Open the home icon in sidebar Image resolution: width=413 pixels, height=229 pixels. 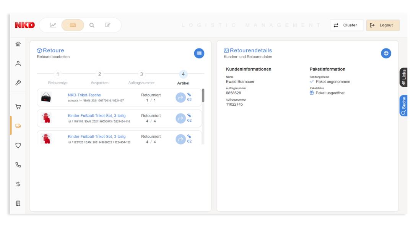18,44
